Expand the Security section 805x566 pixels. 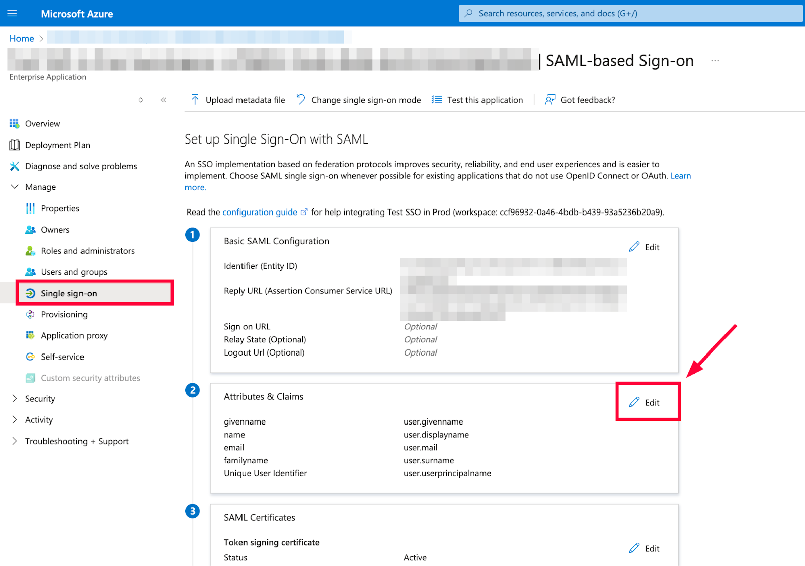pyautogui.click(x=14, y=399)
